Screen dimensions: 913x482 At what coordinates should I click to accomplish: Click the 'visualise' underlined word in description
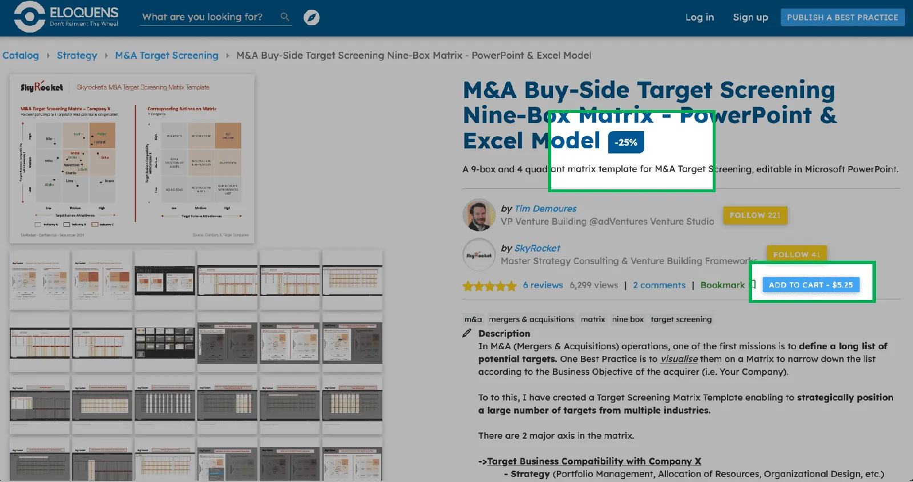pyautogui.click(x=679, y=359)
